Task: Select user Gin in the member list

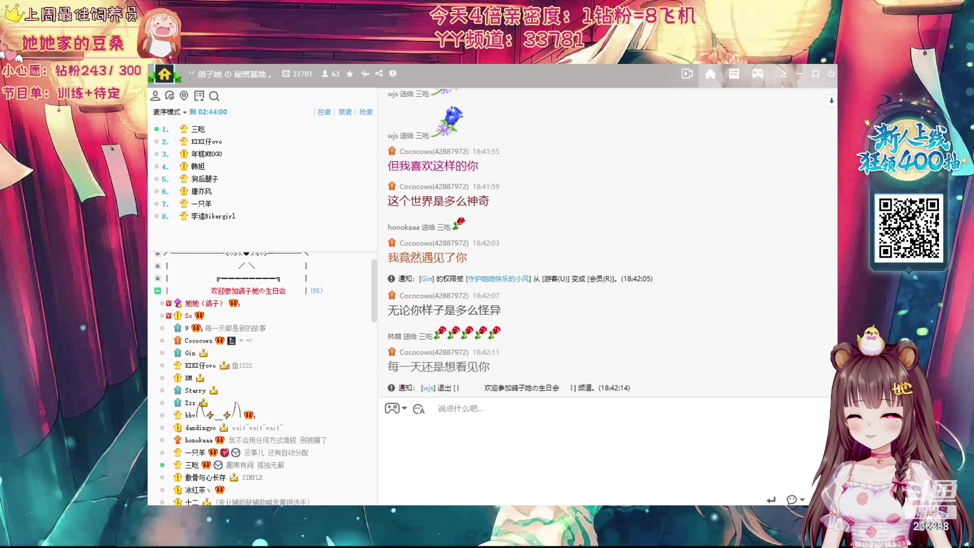Action: [x=190, y=353]
